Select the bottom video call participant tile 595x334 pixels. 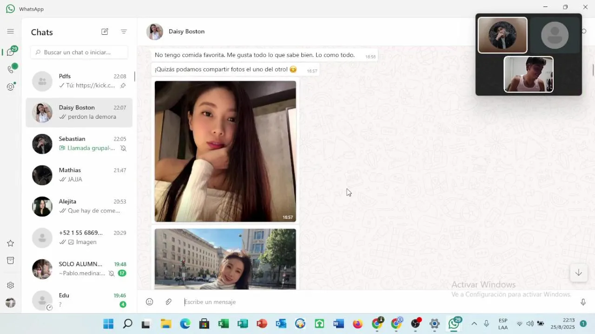tap(529, 74)
